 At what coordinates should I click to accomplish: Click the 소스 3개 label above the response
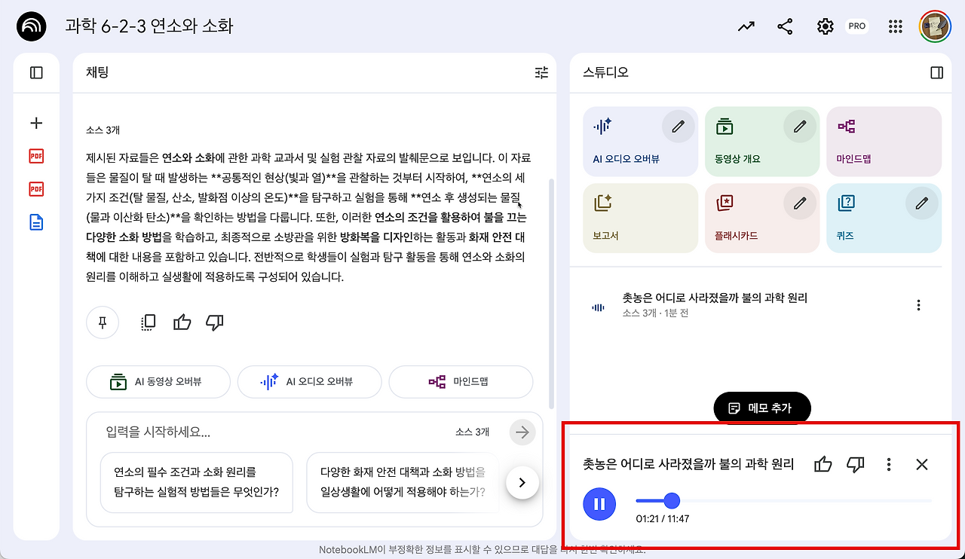click(x=103, y=130)
